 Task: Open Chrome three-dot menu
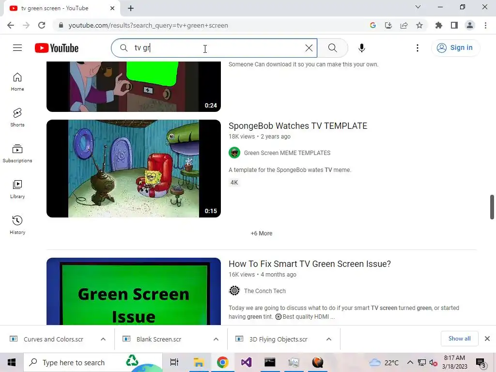point(485,25)
